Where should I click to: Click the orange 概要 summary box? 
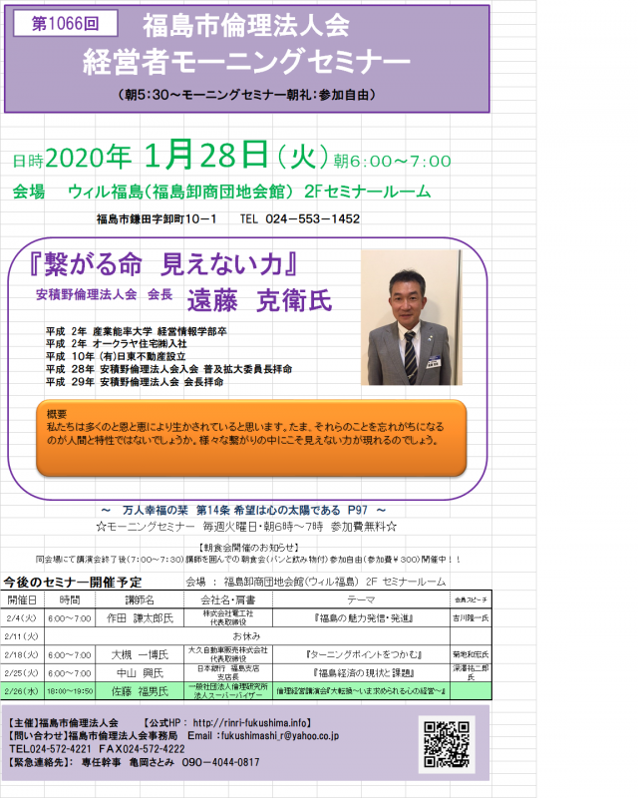tap(251, 437)
